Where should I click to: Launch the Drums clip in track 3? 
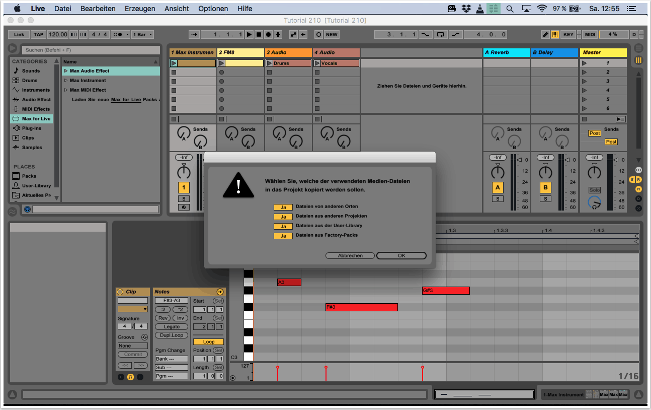[x=269, y=63]
